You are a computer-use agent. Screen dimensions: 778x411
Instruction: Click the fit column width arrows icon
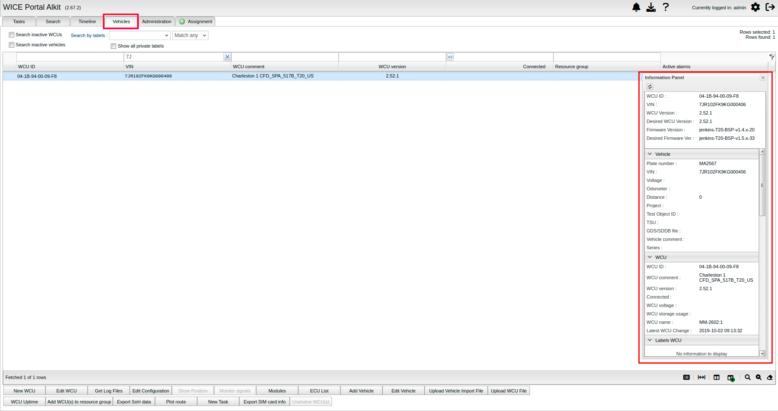(701, 377)
